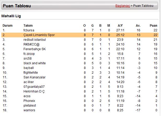The height and width of the screenshot is (116, 162).
Task: Click the Takım column header
Action: coord(28,26)
